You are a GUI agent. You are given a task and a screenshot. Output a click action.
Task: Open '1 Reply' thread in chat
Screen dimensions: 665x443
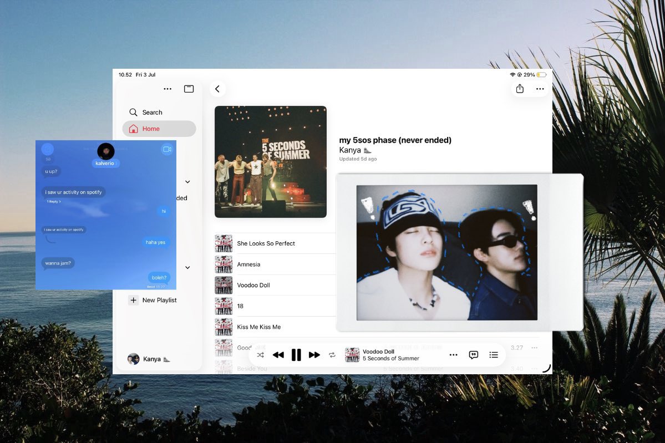click(54, 202)
